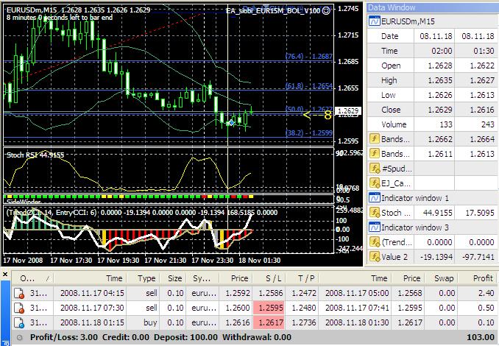
Task: Click the Time value 01:30 in Data Window
Action: coord(484,51)
